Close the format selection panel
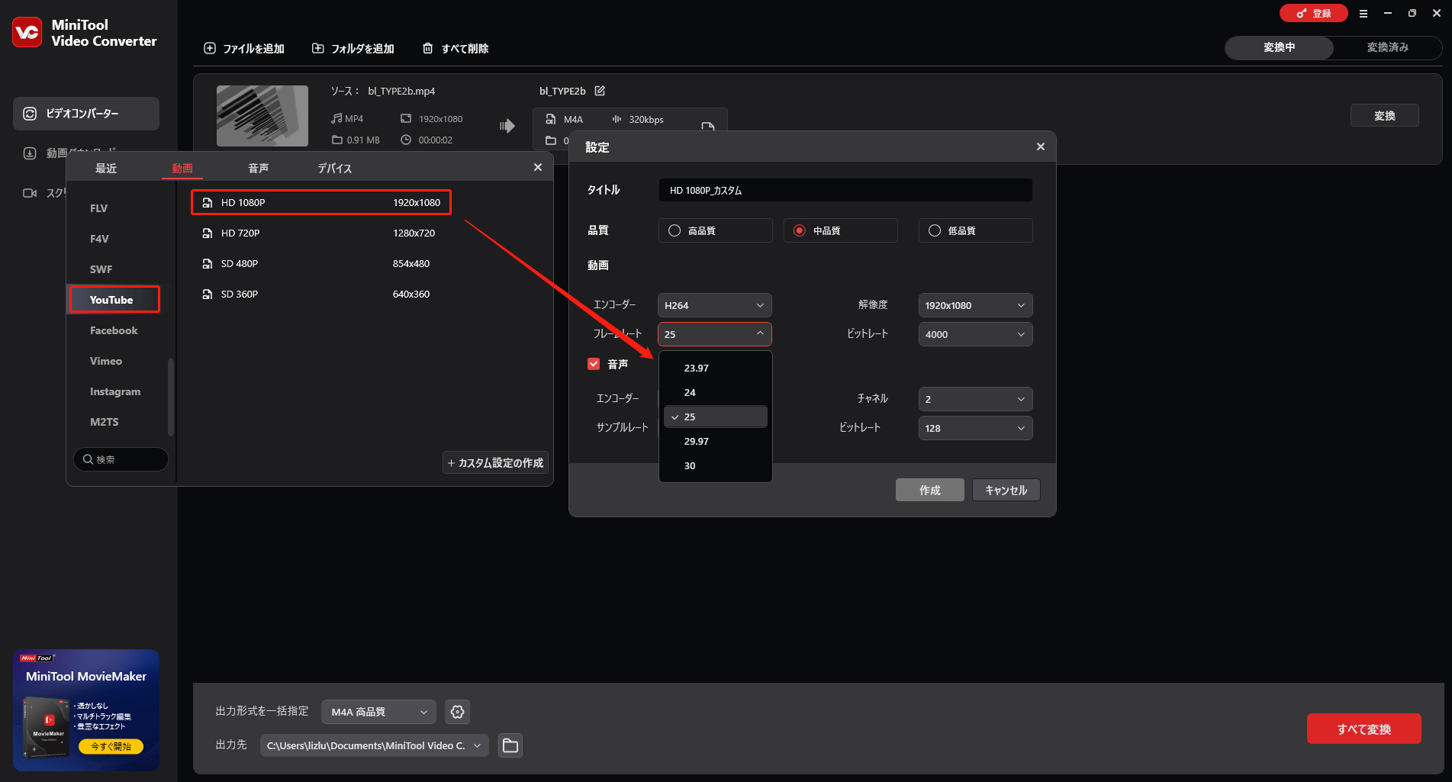This screenshot has width=1452, height=782. tap(538, 167)
